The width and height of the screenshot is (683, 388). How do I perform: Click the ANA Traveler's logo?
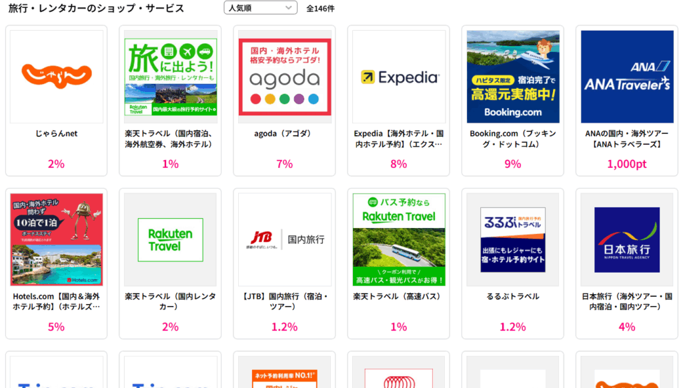[x=627, y=77]
